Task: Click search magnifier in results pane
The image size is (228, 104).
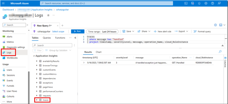Action: tap(220, 51)
